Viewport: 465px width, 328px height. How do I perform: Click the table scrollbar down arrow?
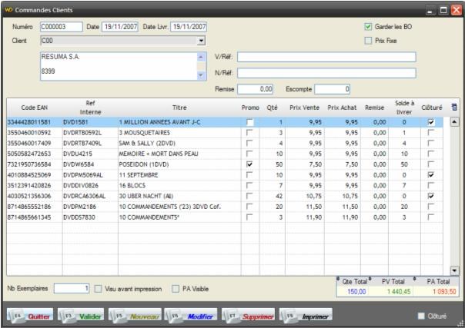pos(455,270)
